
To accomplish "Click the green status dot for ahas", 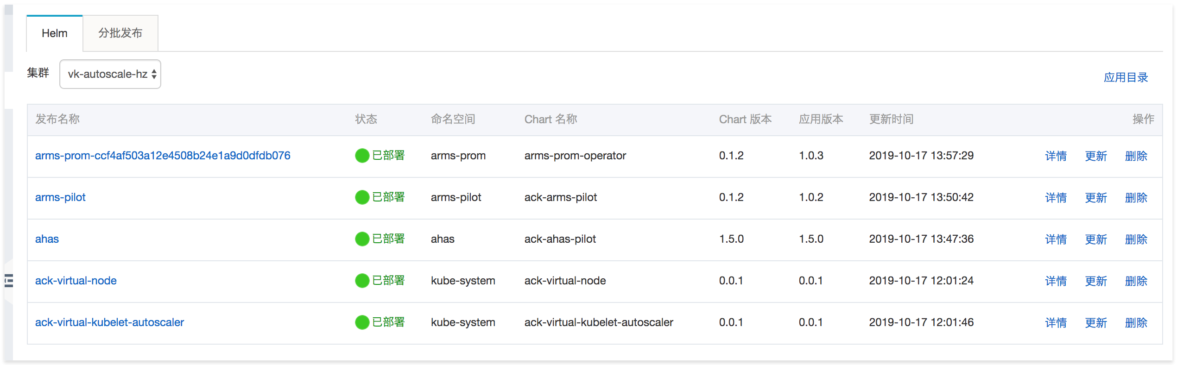I will pos(362,239).
